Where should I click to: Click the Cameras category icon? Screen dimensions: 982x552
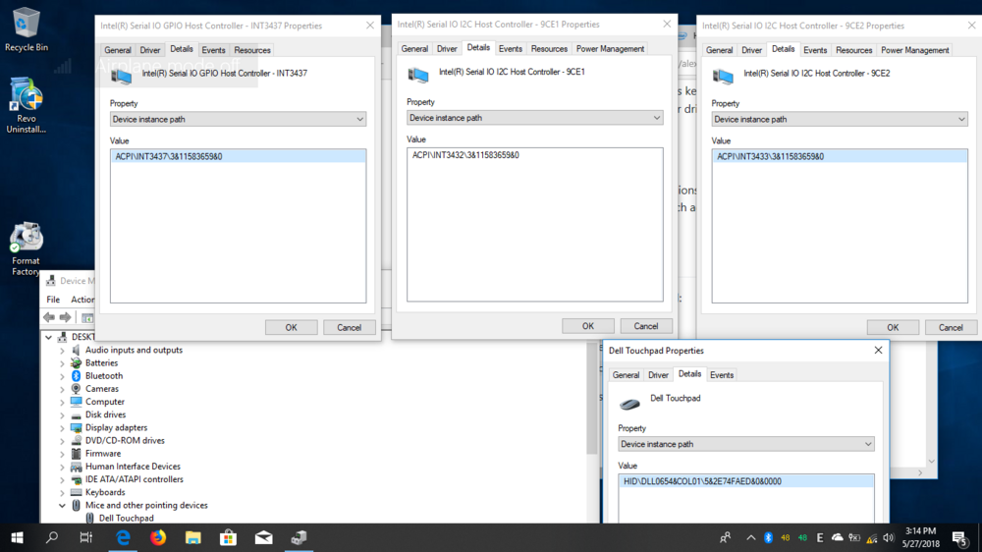click(x=76, y=389)
